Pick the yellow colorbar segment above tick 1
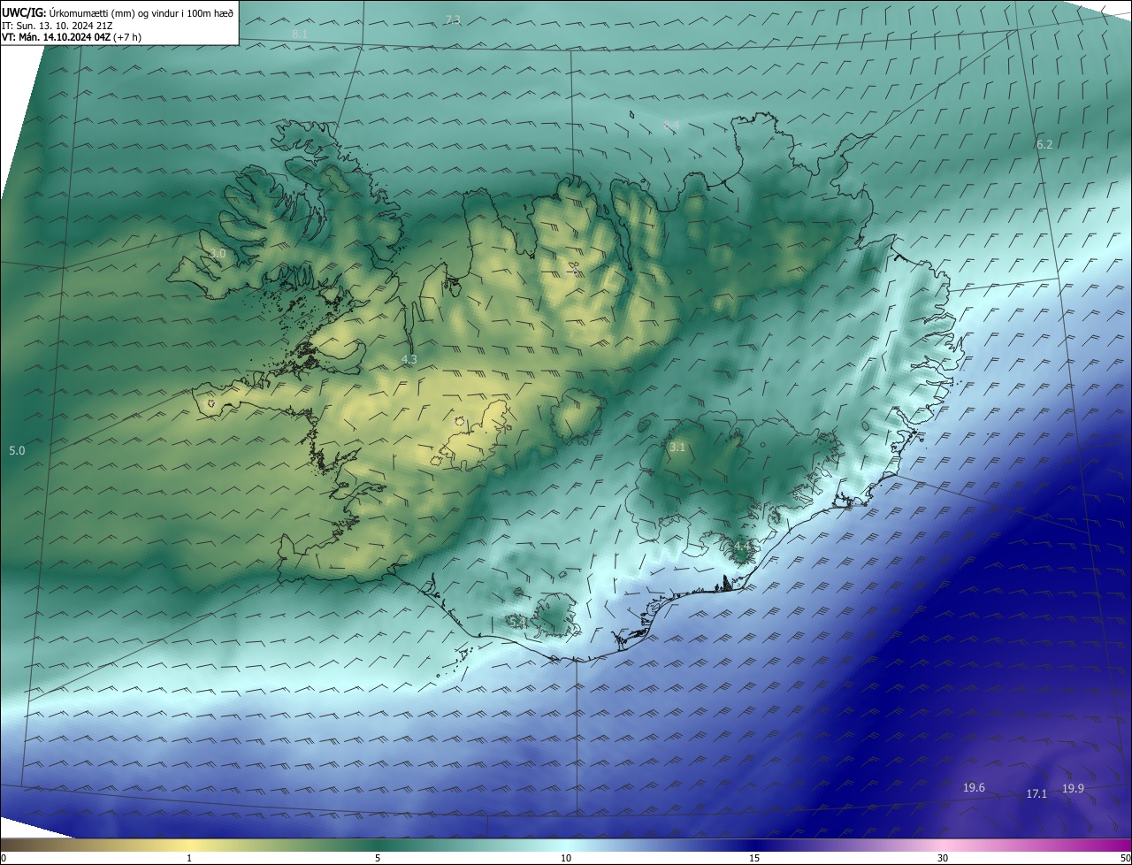This screenshot has height=865, width=1132. click(189, 845)
